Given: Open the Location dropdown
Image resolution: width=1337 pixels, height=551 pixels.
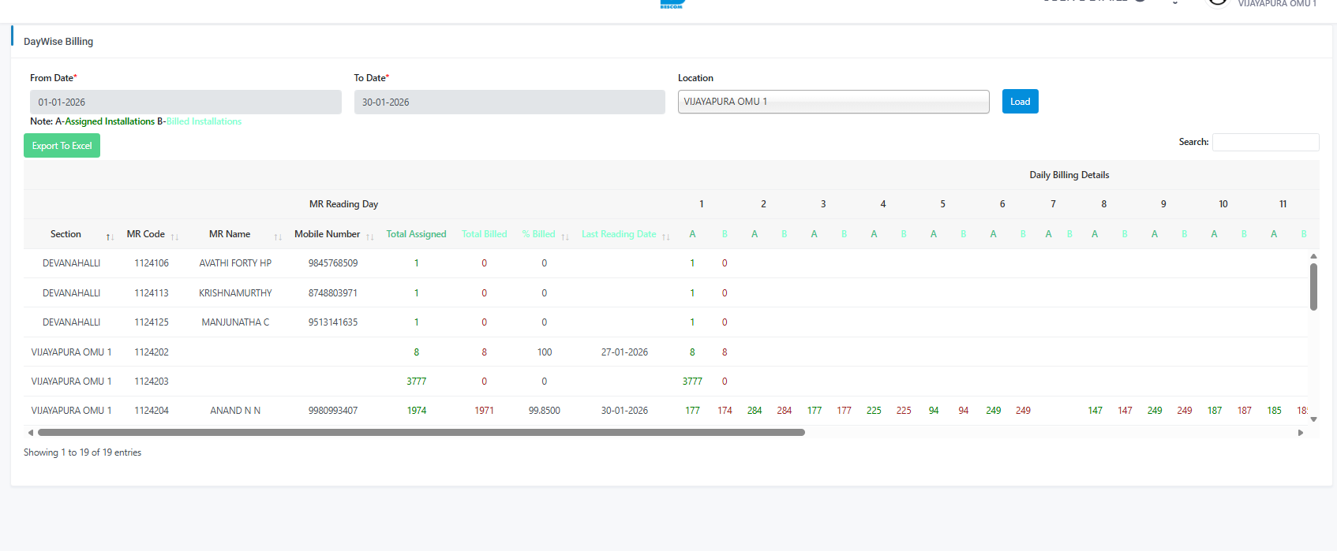Looking at the screenshot, I should (833, 102).
